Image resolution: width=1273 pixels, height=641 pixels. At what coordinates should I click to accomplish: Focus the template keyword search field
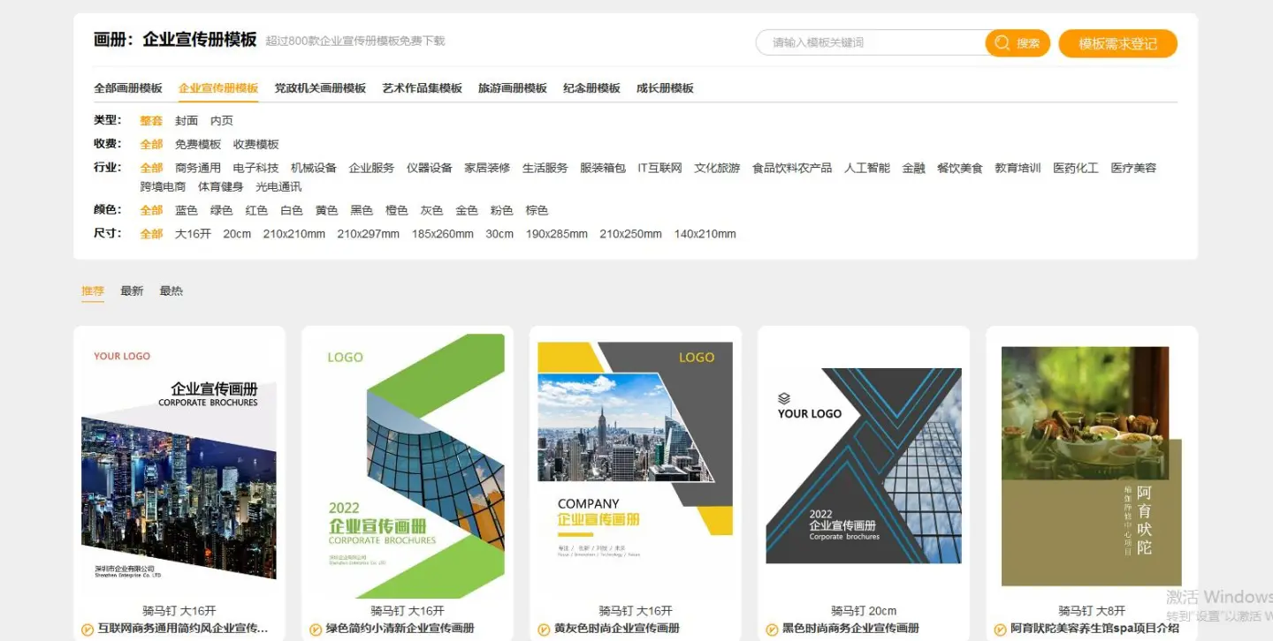pos(872,42)
